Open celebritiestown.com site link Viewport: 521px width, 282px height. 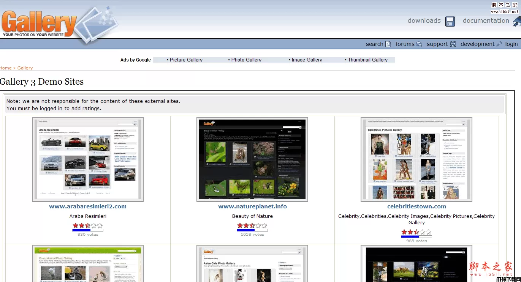[x=416, y=206]
